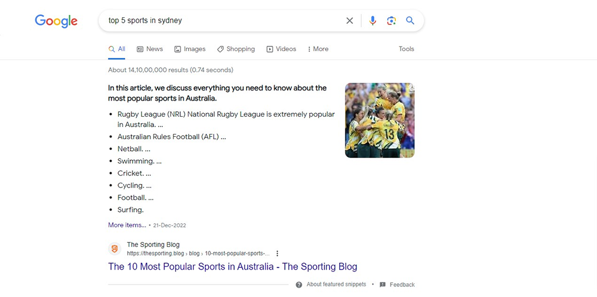Screen dimensions: 597x297
Task: Click the About featured snippets help icon
Action: pyautogui.click(x=299, y=285)
